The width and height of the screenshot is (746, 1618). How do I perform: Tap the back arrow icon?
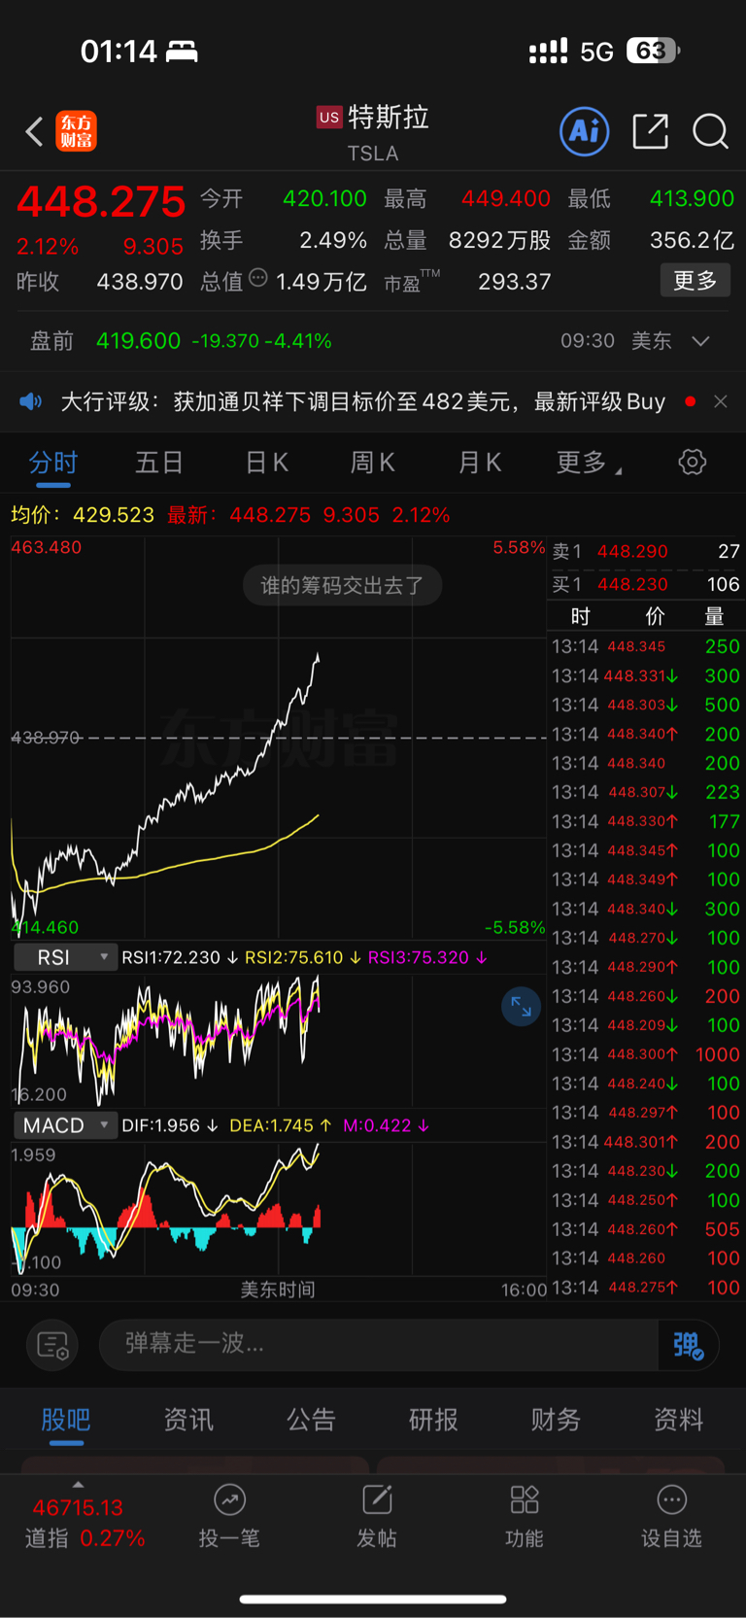pos(34,131)
